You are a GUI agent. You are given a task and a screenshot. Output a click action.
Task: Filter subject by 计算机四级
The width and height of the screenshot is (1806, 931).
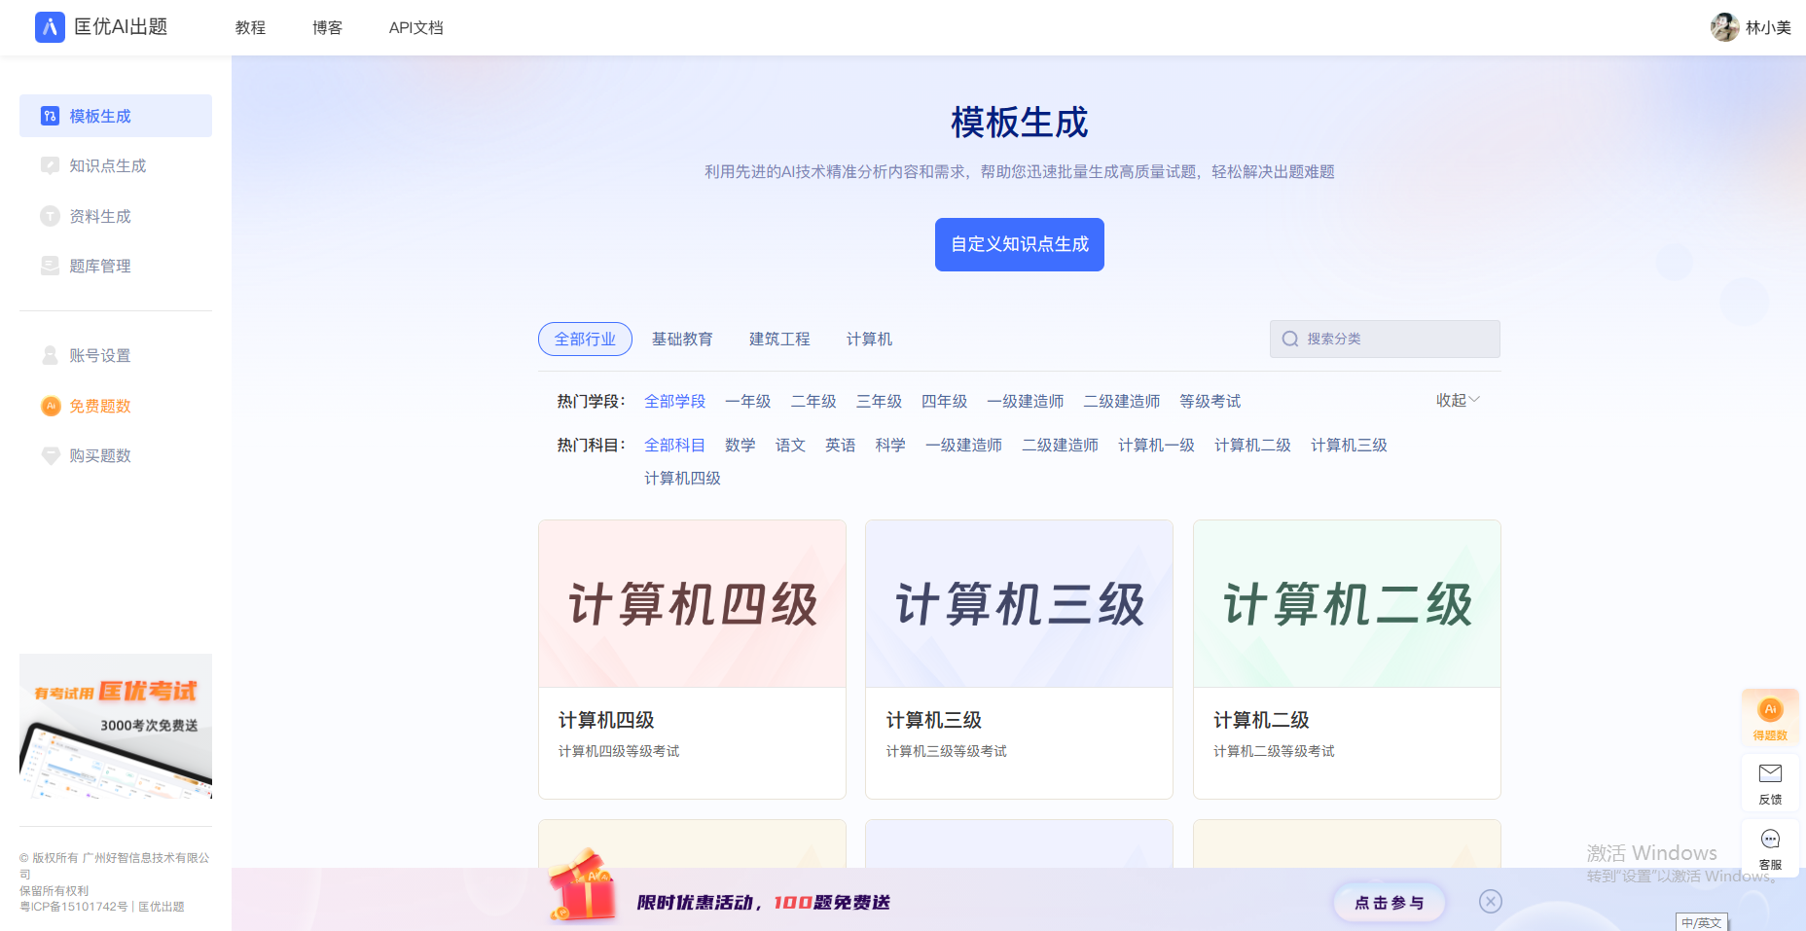tap(682, 478)
